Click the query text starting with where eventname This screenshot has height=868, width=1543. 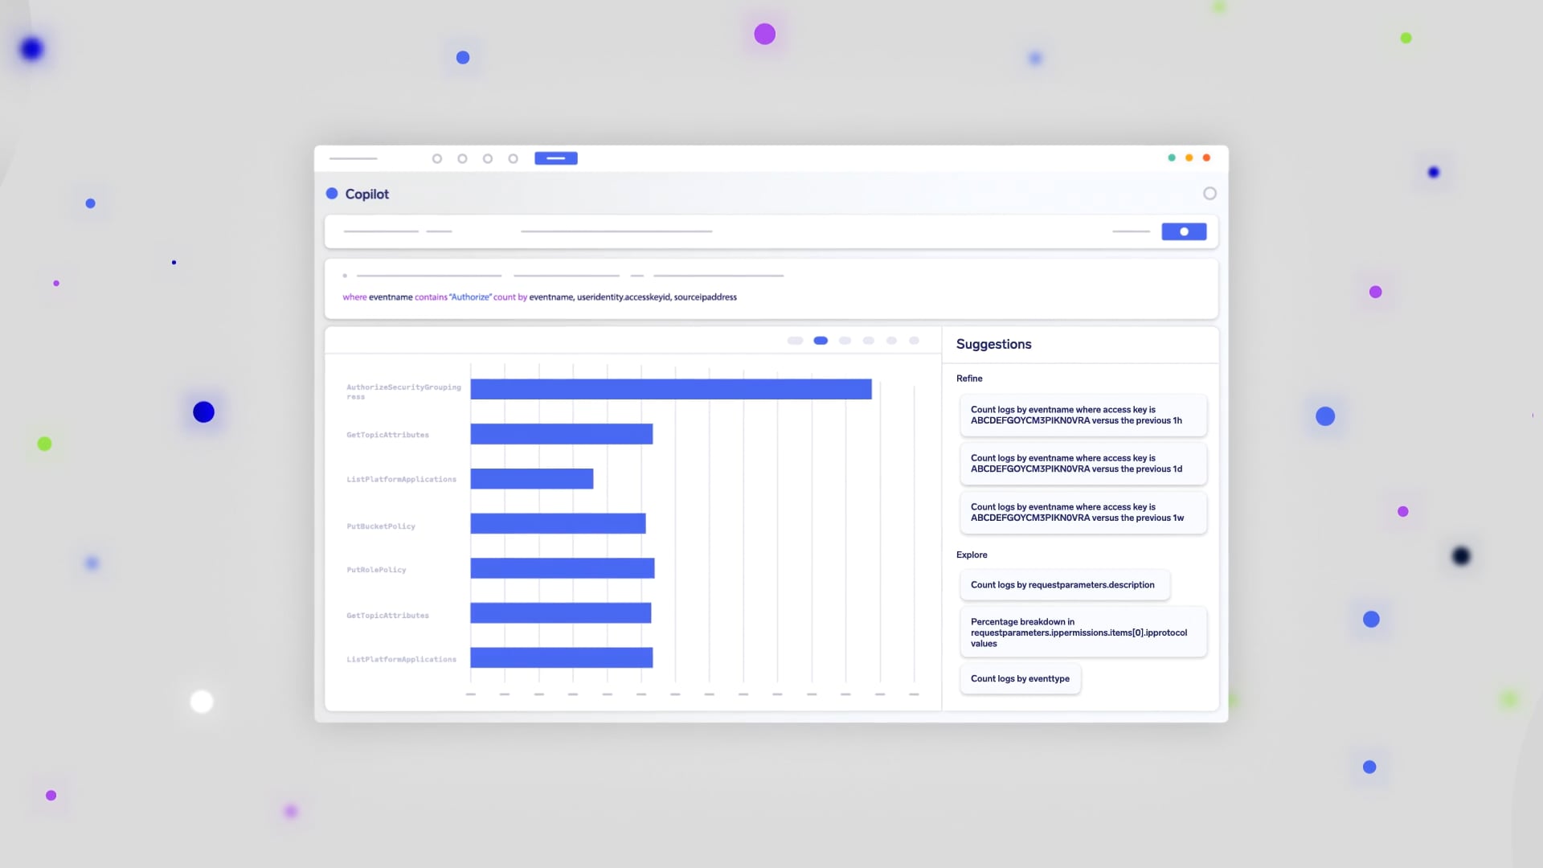pos(539,297)
